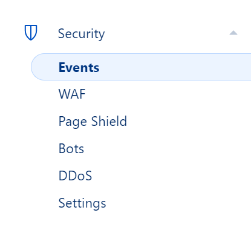Collapse the Security section arrow
Image resolution: width=251 pixels, height=233 pixels.
tap(233, 33)
